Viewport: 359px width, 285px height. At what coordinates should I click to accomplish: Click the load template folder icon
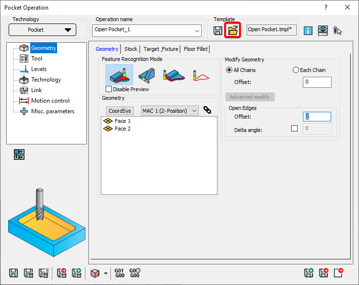pyautogui.click(x=233, y=30)
